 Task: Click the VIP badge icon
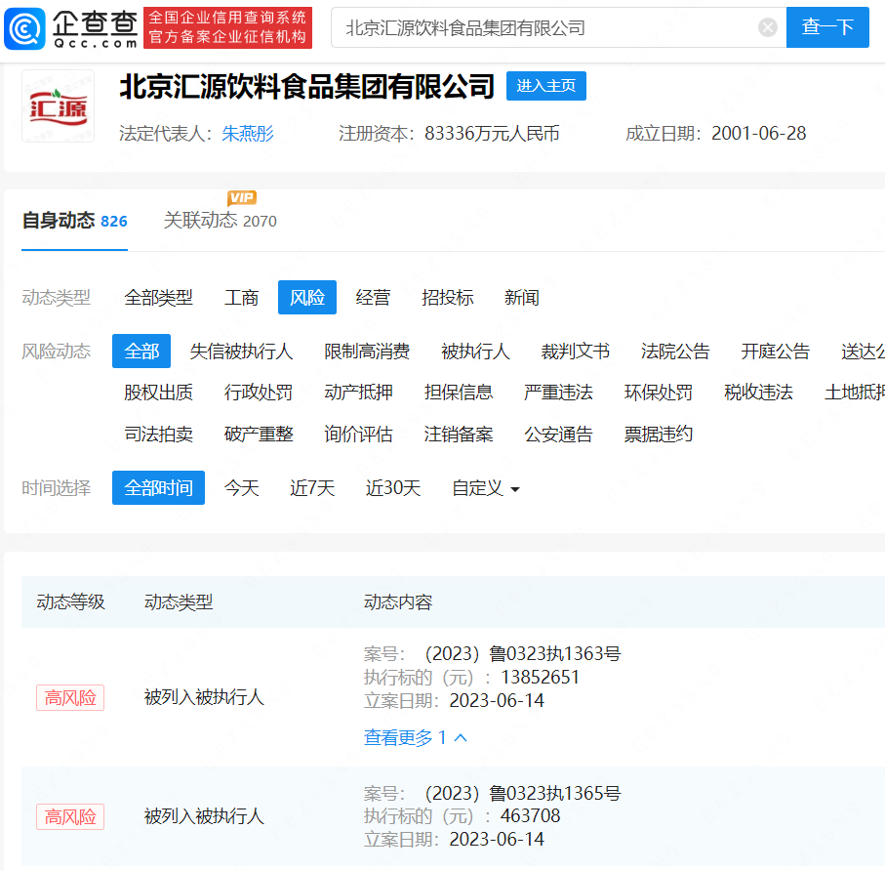[x=242, y=197]
